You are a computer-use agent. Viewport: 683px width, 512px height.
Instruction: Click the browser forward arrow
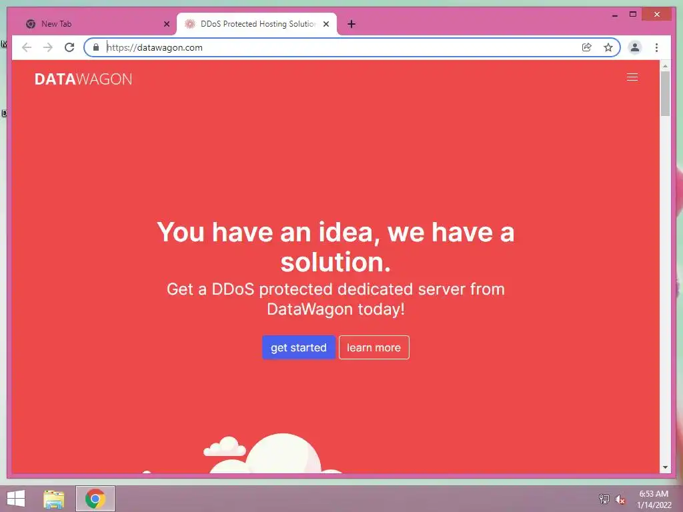[48, 47]
